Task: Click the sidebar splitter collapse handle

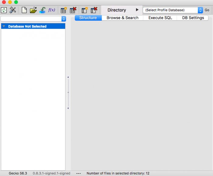Action: pos(68,93)
